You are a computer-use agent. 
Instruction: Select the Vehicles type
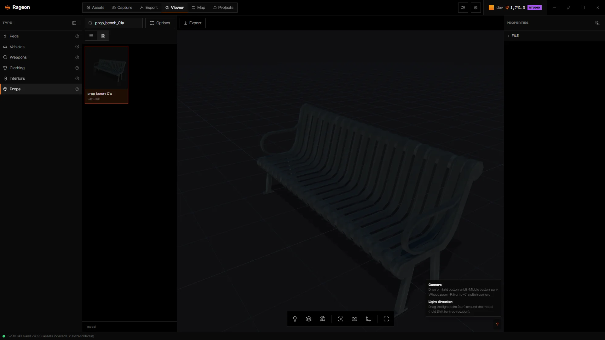41,47
